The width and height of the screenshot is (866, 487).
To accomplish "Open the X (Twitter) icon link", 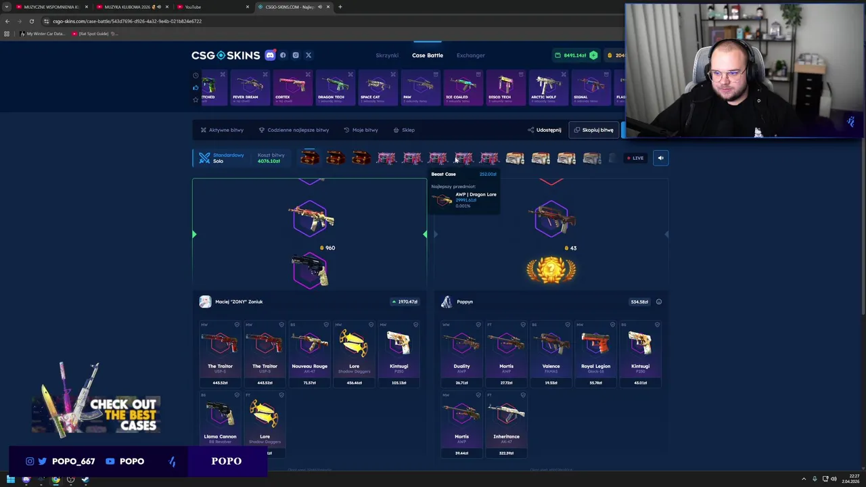I will coord(309,55).
